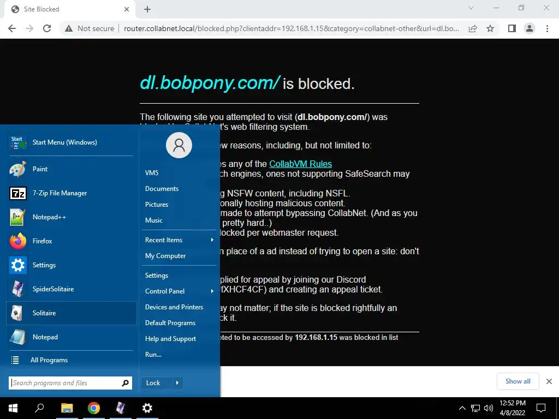Show hidden system tray icons
Image resolution: width=559 pixels, height=419 pixels.
coord(462,408)
